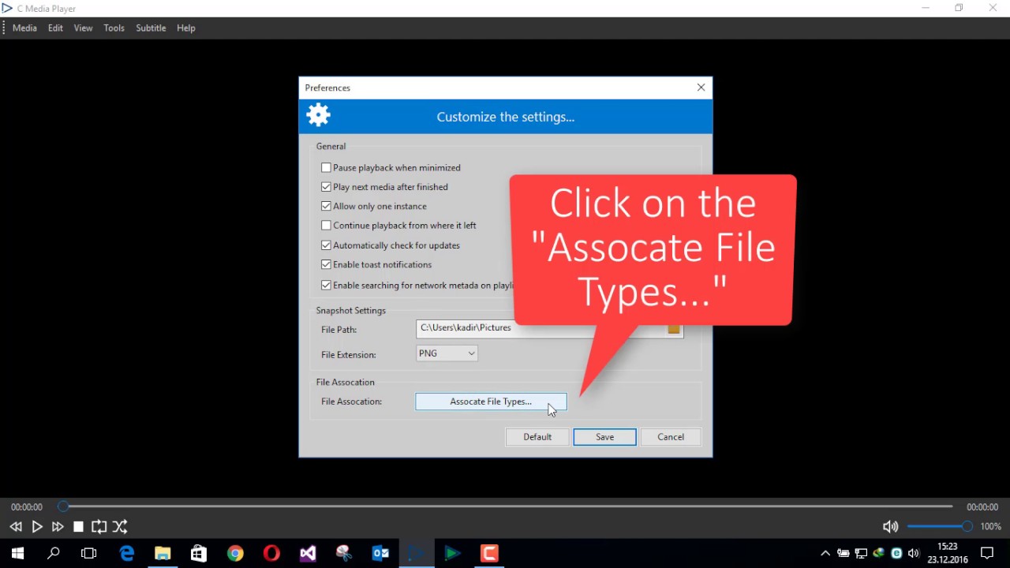The width and height of the screenshot is (1010, 568).
Task: Click the green play-arrow taskbar icon
Action: click(453, 553)
